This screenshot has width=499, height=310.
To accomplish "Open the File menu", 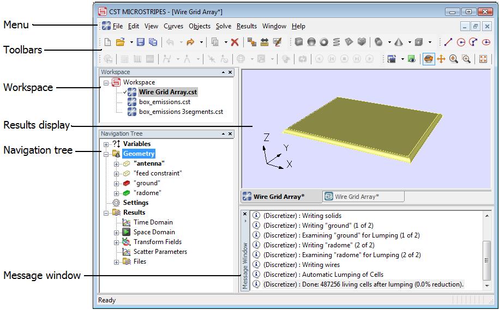I will [118, 26].
